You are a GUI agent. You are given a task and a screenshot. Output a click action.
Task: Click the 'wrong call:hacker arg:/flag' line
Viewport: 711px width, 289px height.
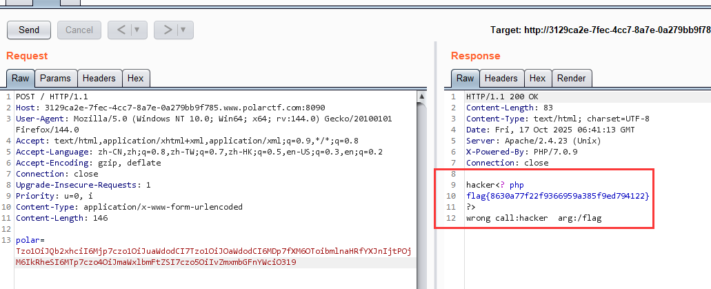[x=534, y=218]
